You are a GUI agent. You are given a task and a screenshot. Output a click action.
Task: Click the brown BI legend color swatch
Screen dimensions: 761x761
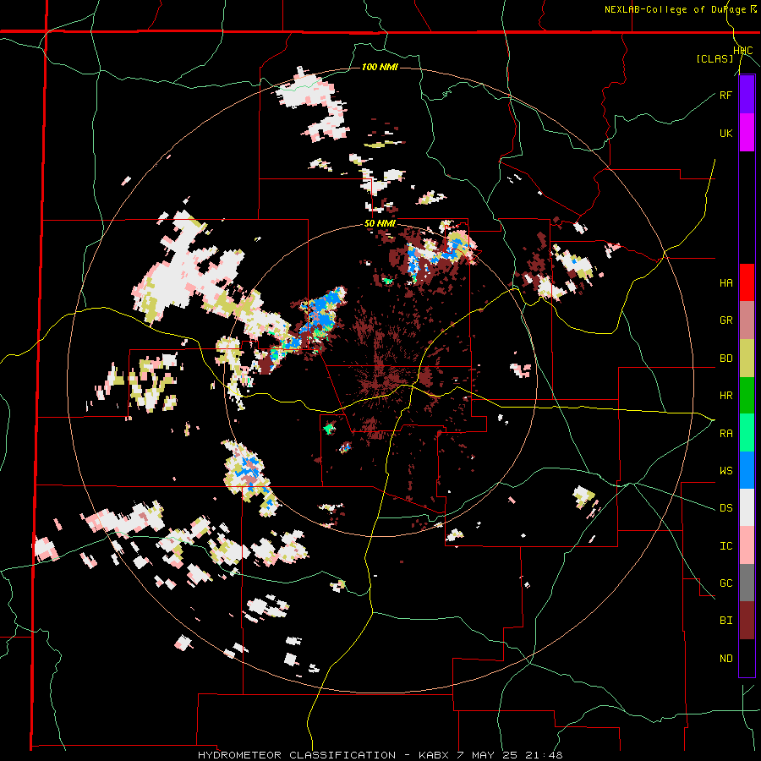(x=747, y=621)
